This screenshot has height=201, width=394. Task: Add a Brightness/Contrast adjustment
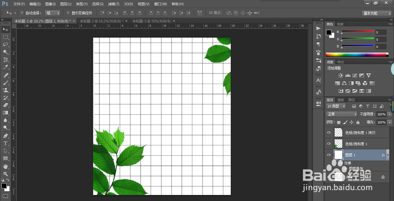[x=341, y=76]
